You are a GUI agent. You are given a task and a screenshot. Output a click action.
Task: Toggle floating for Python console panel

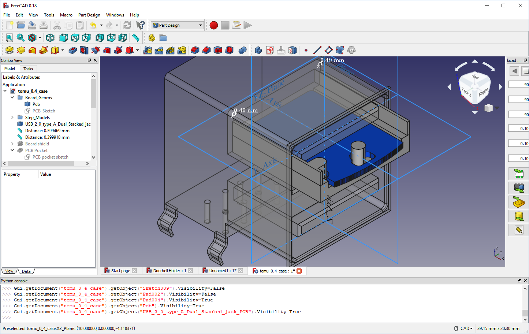pyautogui.click(x=519, y=281)
